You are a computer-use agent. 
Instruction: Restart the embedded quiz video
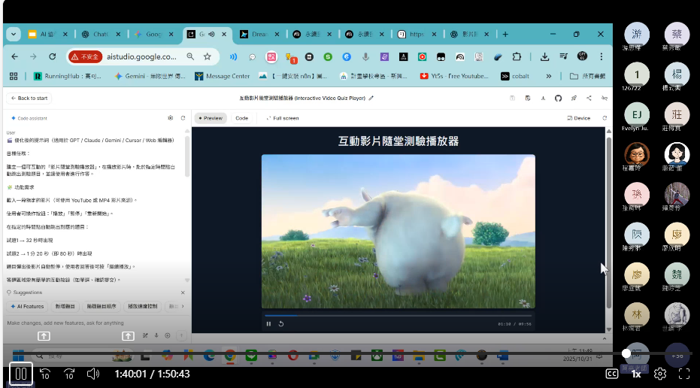coord(280,323)
